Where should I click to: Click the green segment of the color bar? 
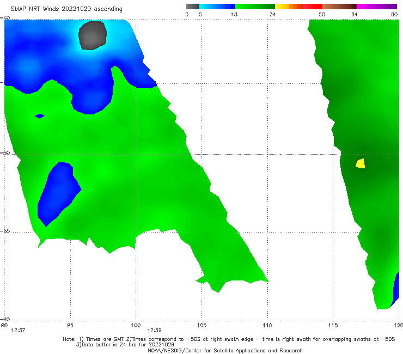[255, 7]
